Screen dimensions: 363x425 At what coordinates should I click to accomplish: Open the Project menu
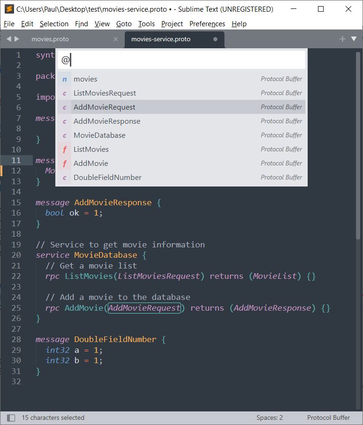coord(172,24)
